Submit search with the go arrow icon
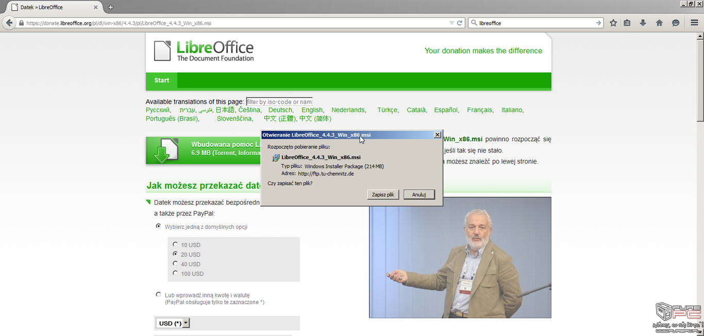The image size is (704, 336). 598,23
